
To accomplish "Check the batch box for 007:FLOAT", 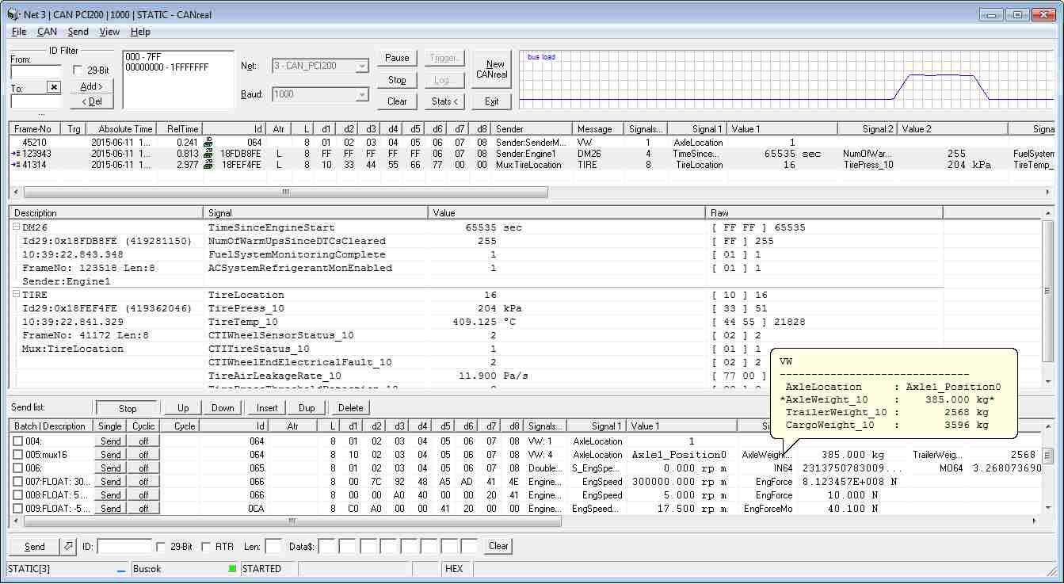I will point(17,482).
